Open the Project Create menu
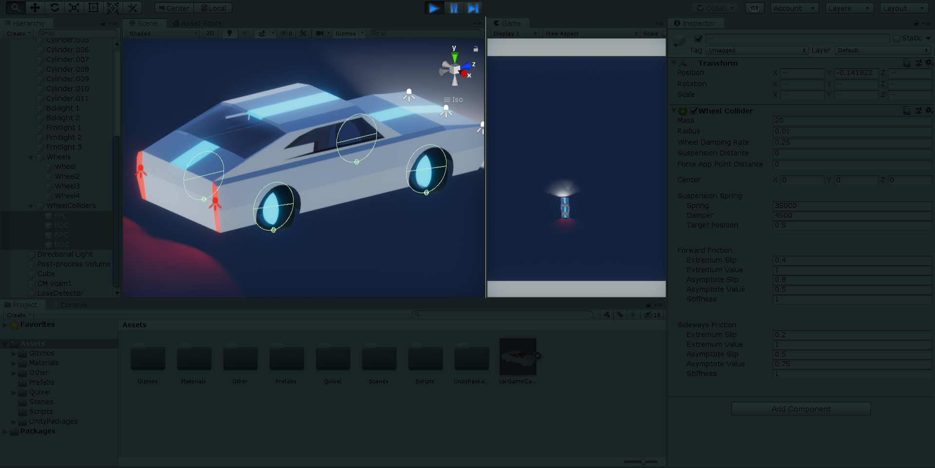 click(x=19, y=315)
